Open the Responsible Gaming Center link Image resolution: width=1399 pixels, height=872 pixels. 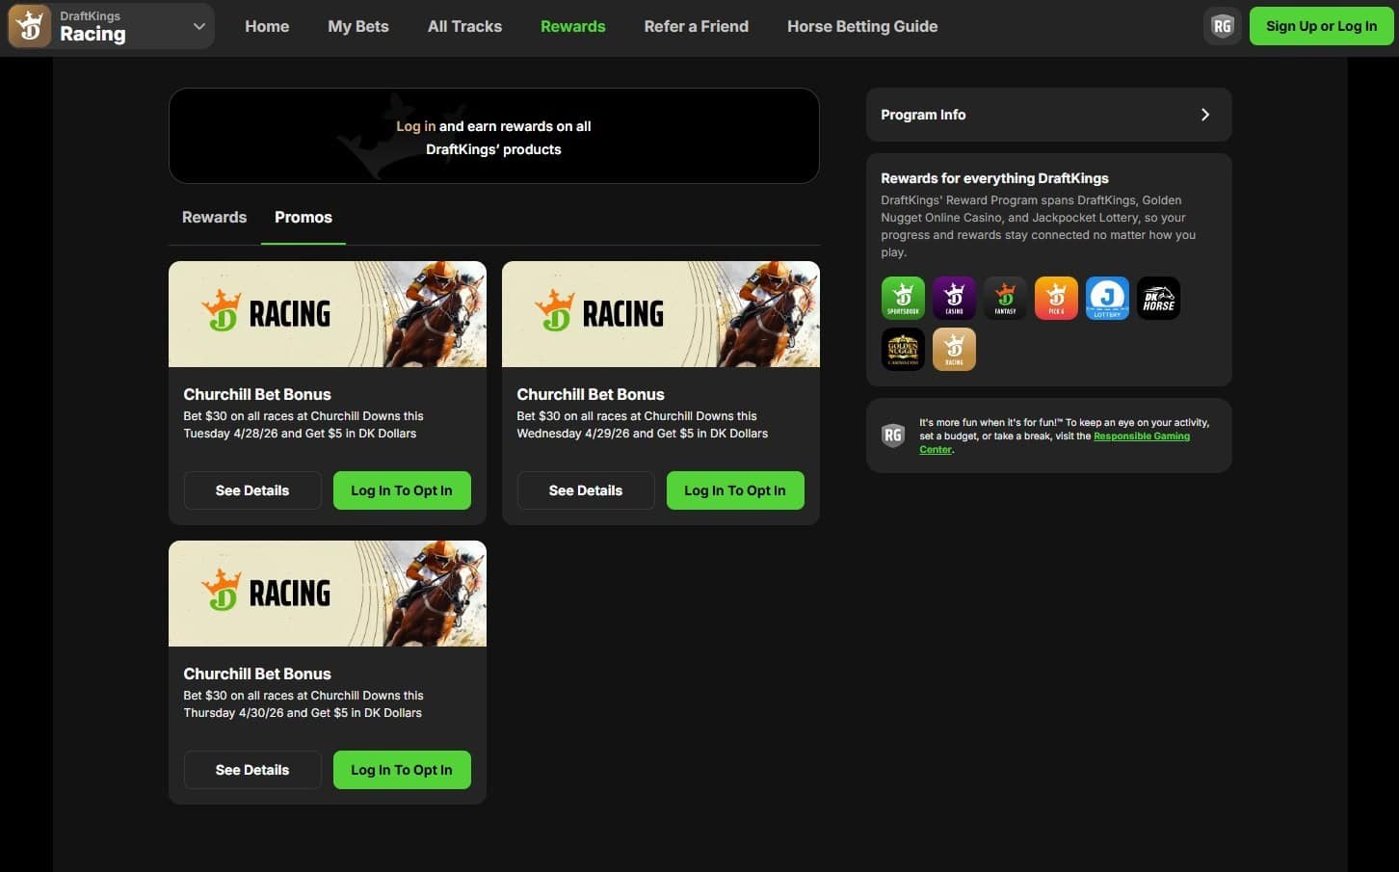tap(1054, 443)
